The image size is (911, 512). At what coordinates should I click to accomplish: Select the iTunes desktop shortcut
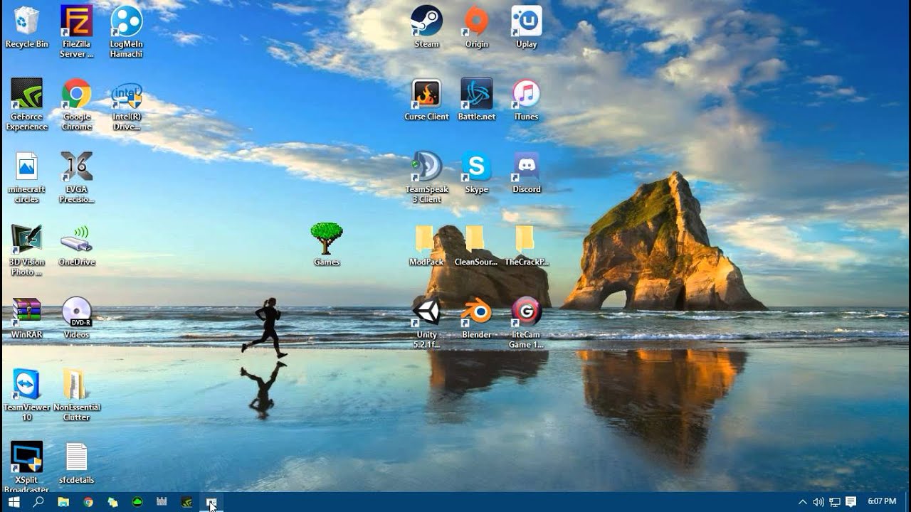(527, 100)
